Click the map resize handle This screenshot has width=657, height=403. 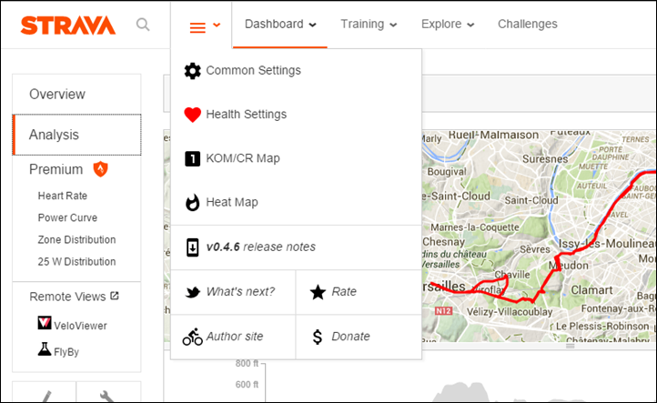point(570,346)
